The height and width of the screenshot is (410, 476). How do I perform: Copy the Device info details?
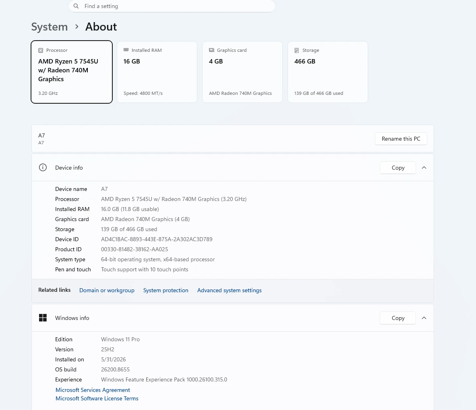click(398, 168)
